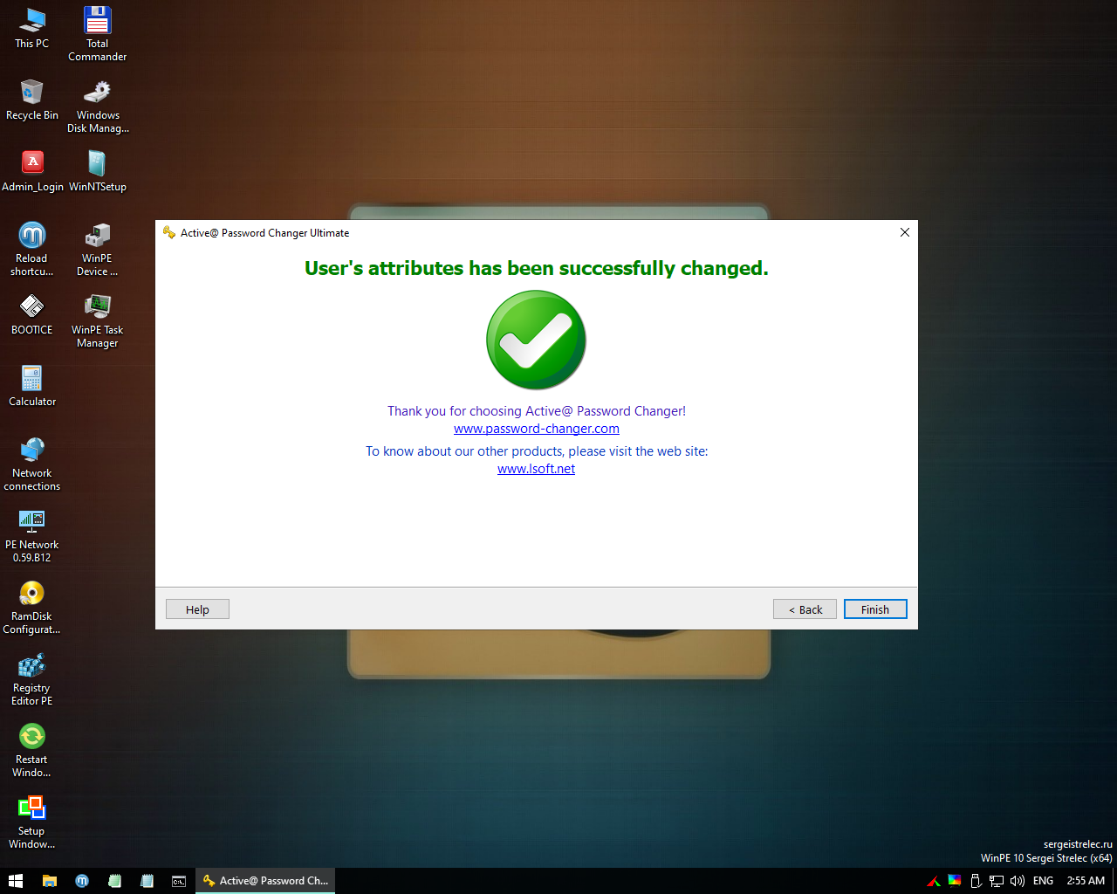This screenshot has width=1117, height=894.
Task: Open the www.lsoft.net link
Action: [x=537, y=469]
